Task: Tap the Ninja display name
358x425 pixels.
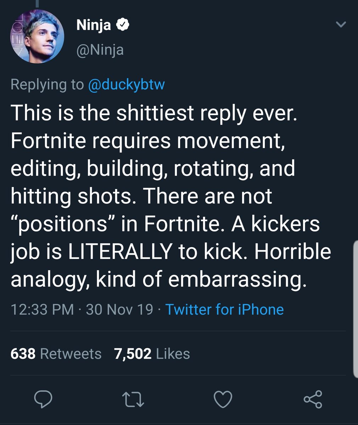Action: tap(94, 25)
